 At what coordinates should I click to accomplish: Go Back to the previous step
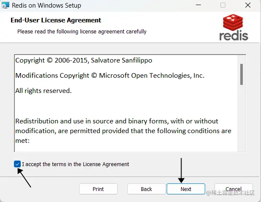pos(146,189)
